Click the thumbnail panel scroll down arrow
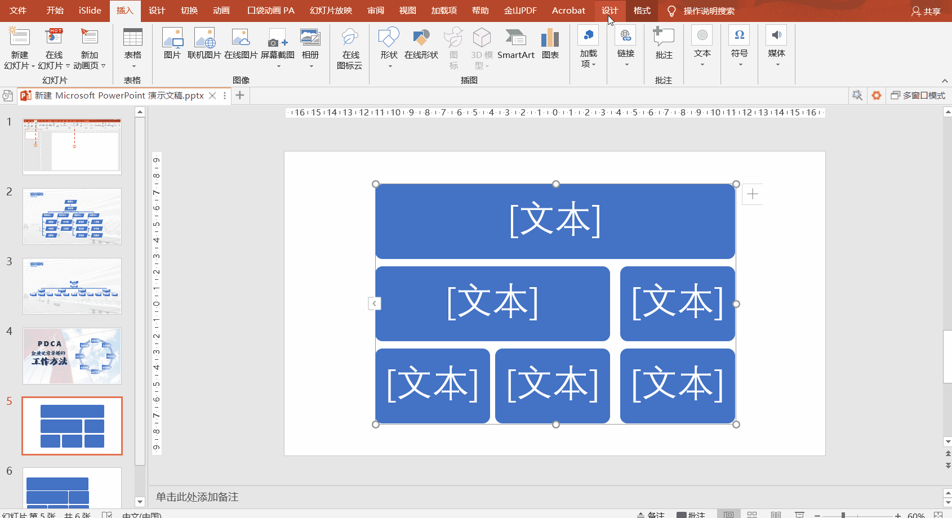Image resolution: width=952 pixels, height=518 pixels. point(140,502)
